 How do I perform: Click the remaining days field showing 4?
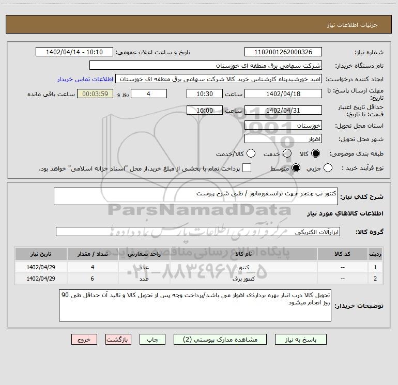[149, 94]
